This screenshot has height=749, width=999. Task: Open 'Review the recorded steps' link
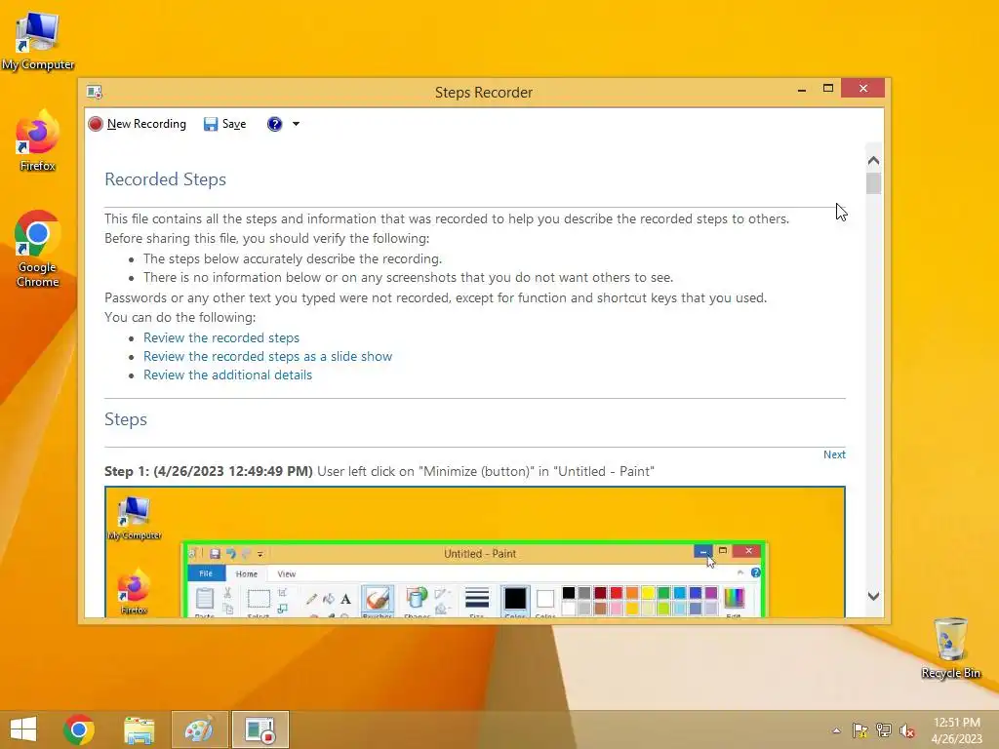pos(221,337)
